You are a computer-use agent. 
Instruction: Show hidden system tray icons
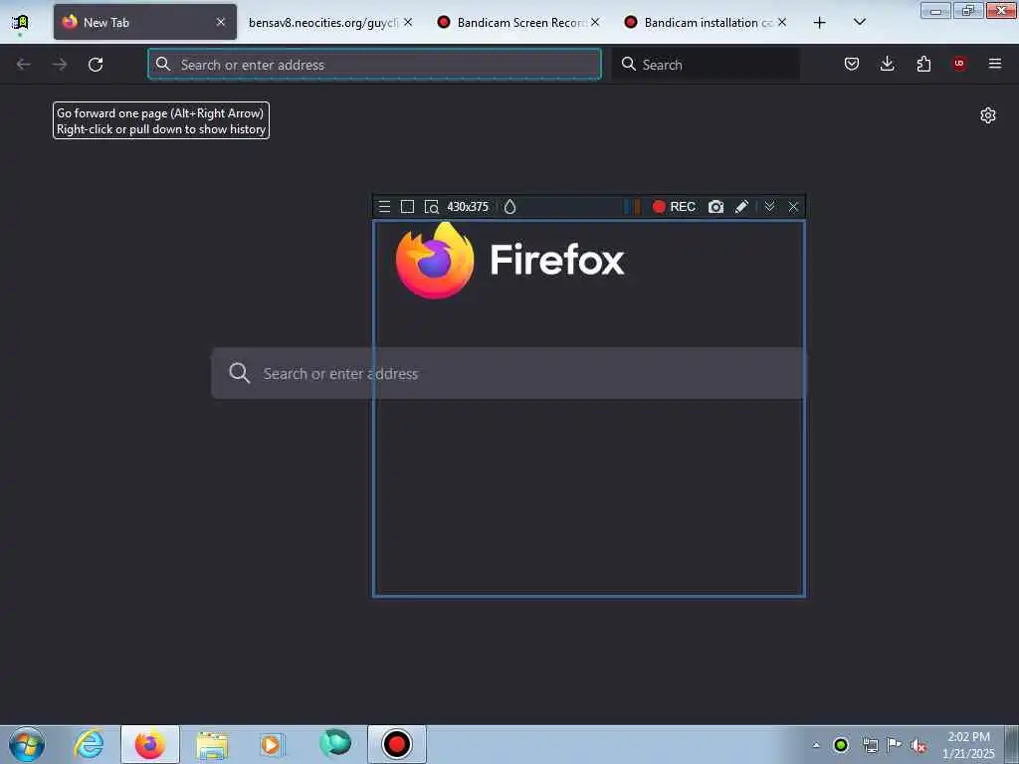coord(816,745)
